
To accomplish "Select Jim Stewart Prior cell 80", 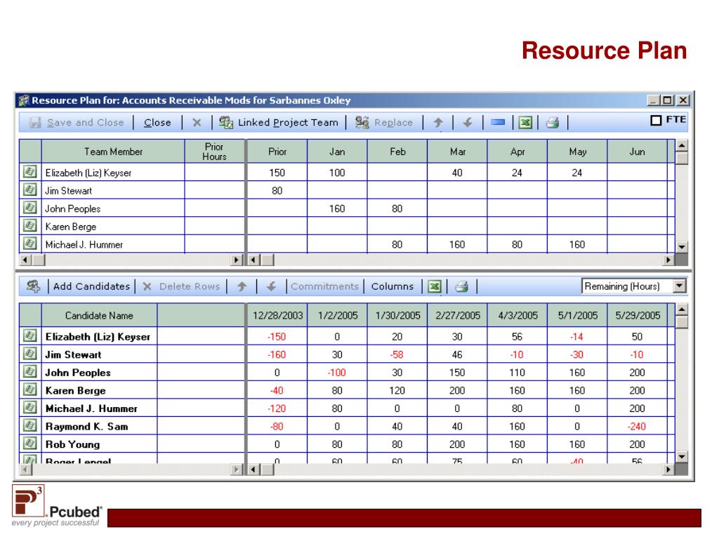I will pos(277,190).
